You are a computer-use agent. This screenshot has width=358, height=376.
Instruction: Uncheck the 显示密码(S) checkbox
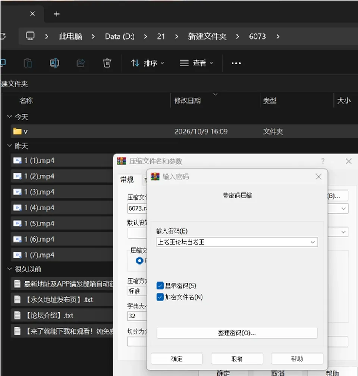[160, 286]
